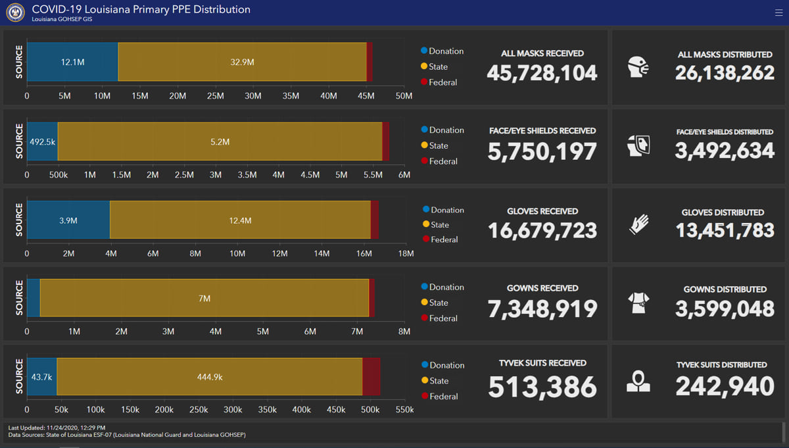Select the blue donation segment in gowns chart
The image size is (789, 448).
click(34, 298)
